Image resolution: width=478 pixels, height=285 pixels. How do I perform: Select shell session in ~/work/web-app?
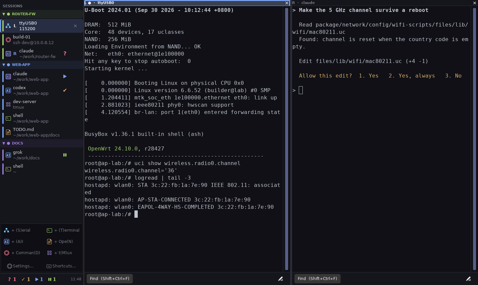click(41, 118)
